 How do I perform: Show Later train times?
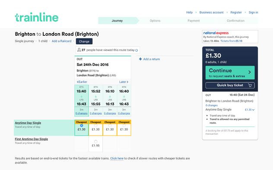(124, 82)
